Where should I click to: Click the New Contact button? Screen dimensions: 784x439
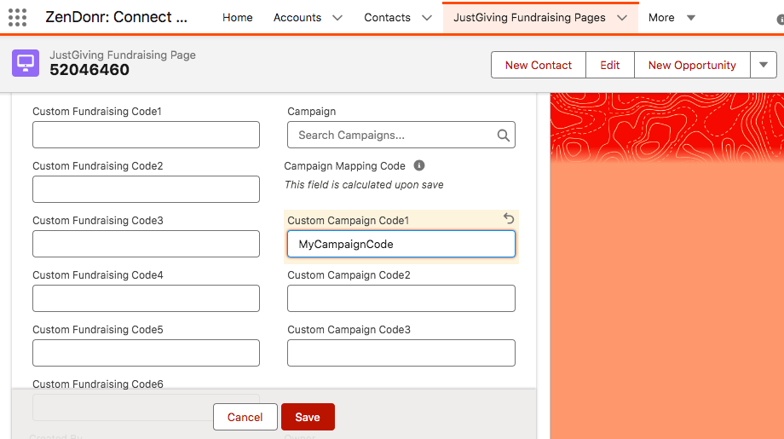(x=538, y=65)
